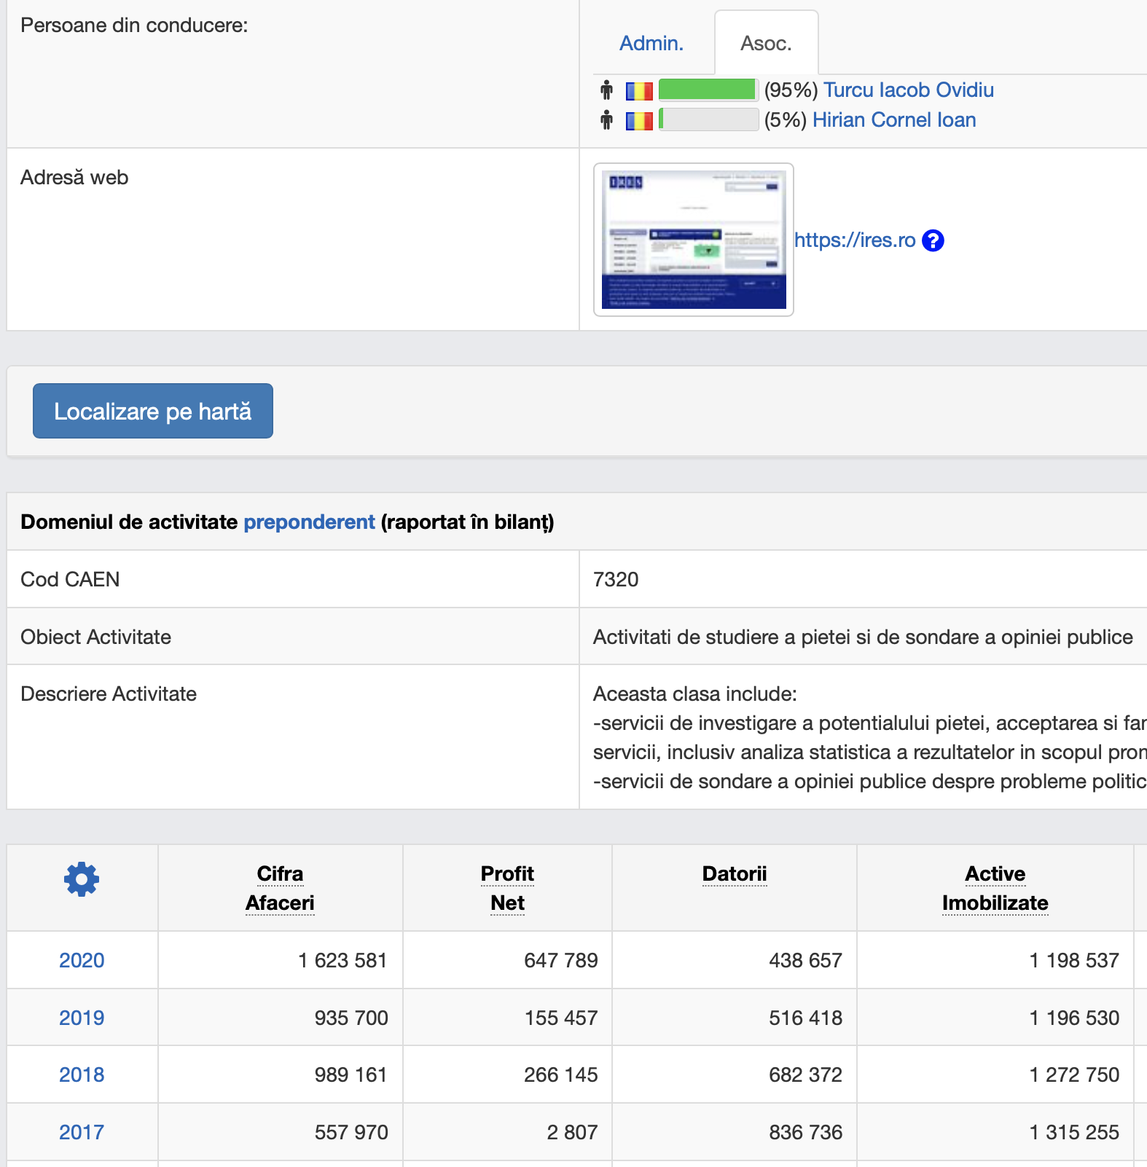Click person icon beside Turcu Iacob Ovidiu
Viewport: 1147px width, 1167px height.
tap(606, 90)
